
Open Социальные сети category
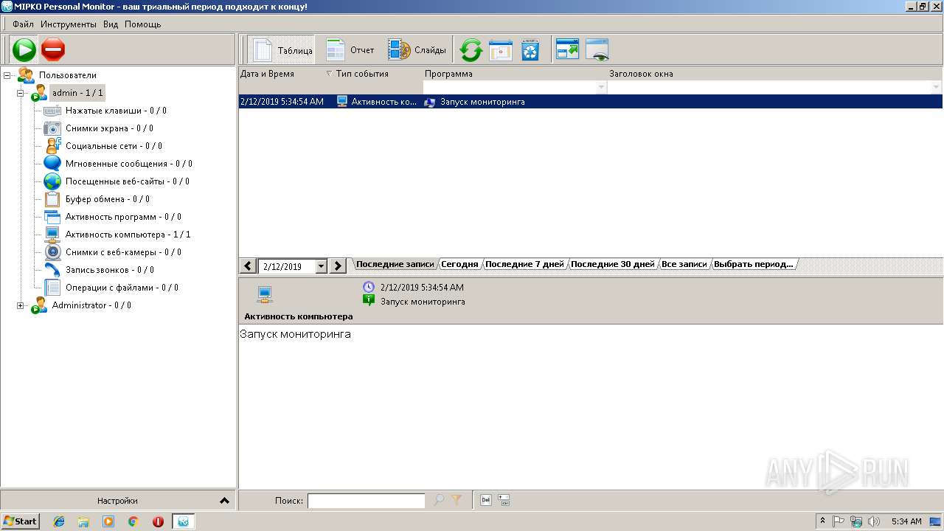tap(114, 146)
